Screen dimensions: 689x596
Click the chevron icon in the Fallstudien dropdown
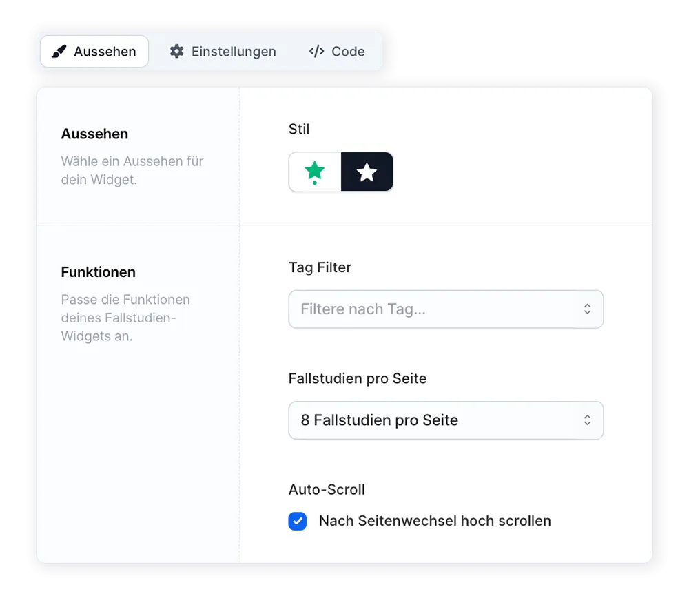(588, 420)
